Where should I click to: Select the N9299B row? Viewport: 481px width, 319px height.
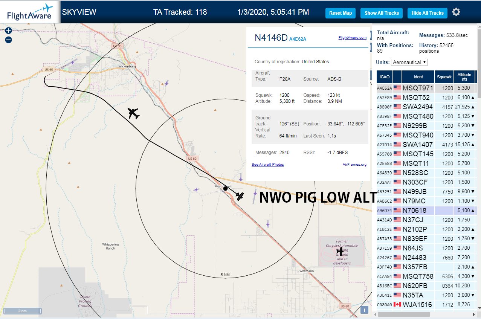[426, 126]
